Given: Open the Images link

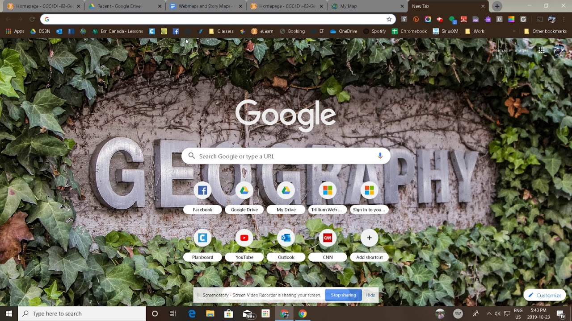Looking at the screenshot, I should (x=521, y=50).
